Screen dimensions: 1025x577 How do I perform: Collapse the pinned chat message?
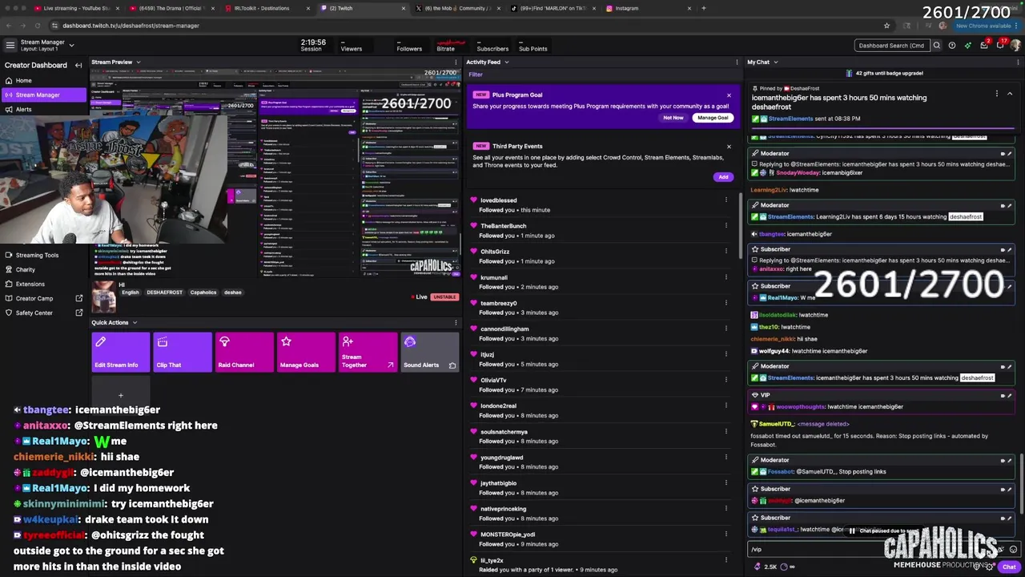1010,94
